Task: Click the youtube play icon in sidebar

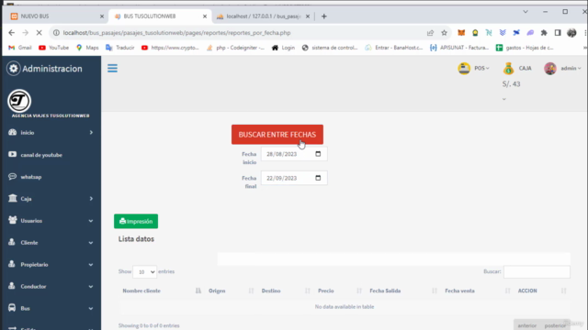Action: click(x=12, y=154)
